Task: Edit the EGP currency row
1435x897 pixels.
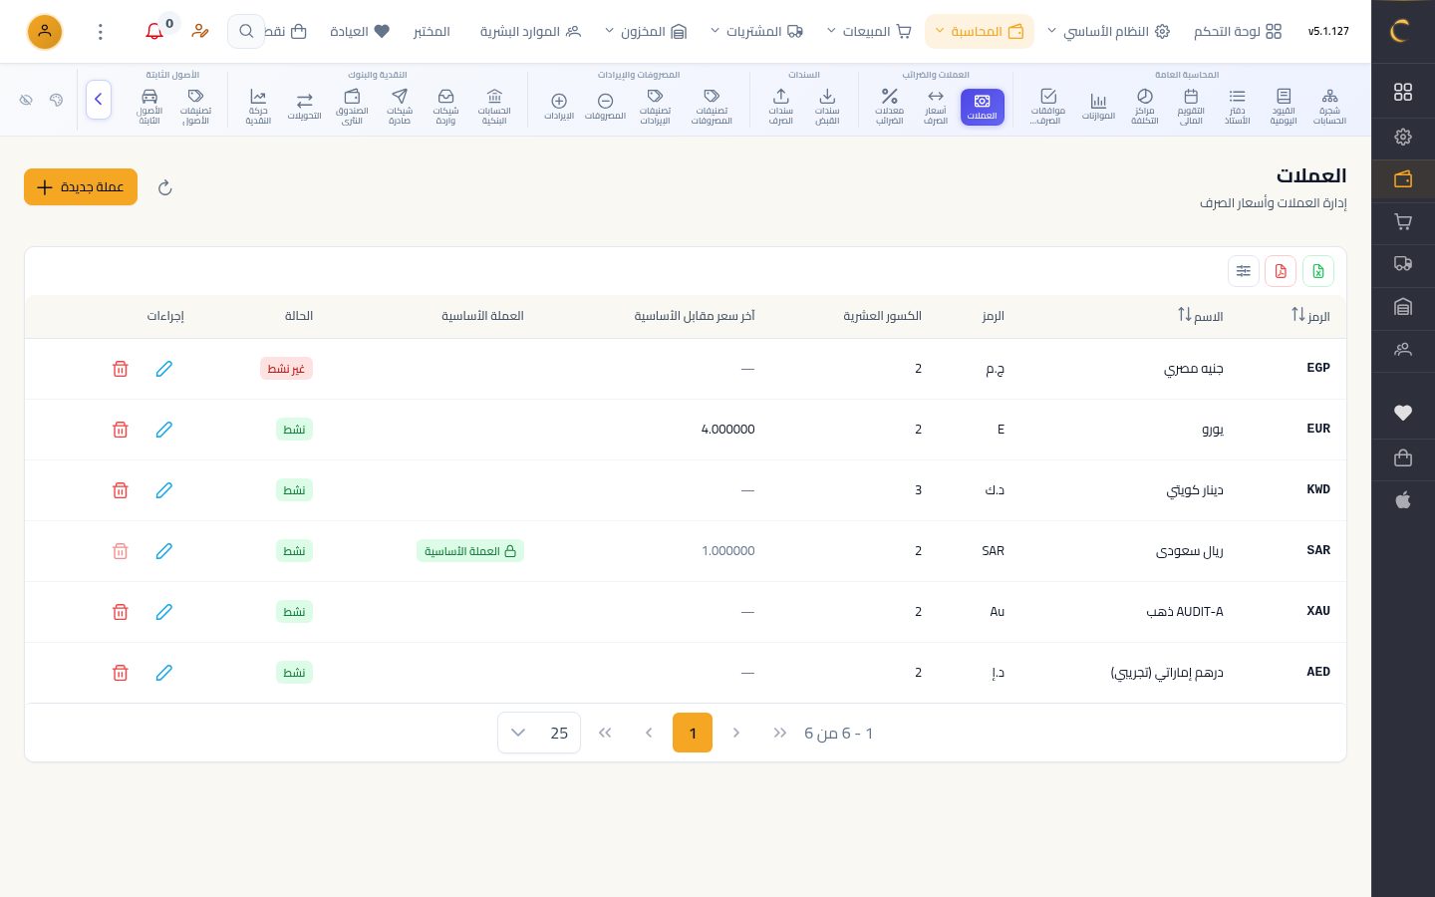Action: point(164,369)
